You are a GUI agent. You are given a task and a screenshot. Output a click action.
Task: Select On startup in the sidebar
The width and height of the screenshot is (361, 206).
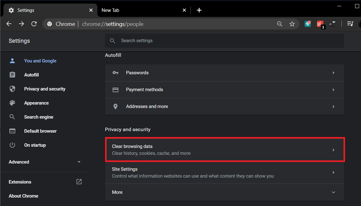[x=35, y=145]
